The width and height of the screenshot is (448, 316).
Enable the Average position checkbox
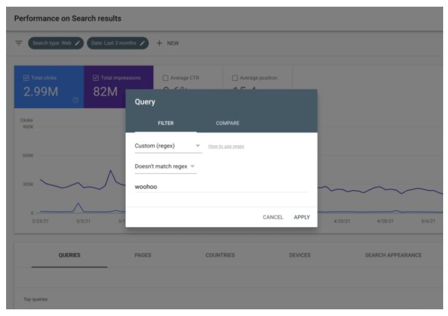click(x=234, y=77)
